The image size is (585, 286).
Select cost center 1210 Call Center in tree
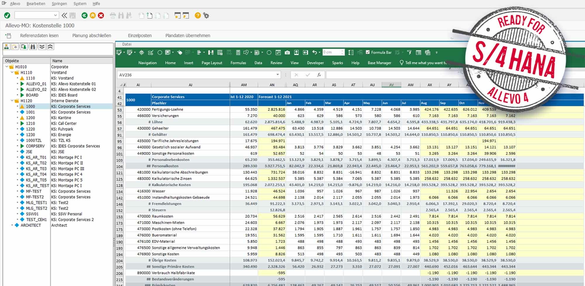[30, 123]
